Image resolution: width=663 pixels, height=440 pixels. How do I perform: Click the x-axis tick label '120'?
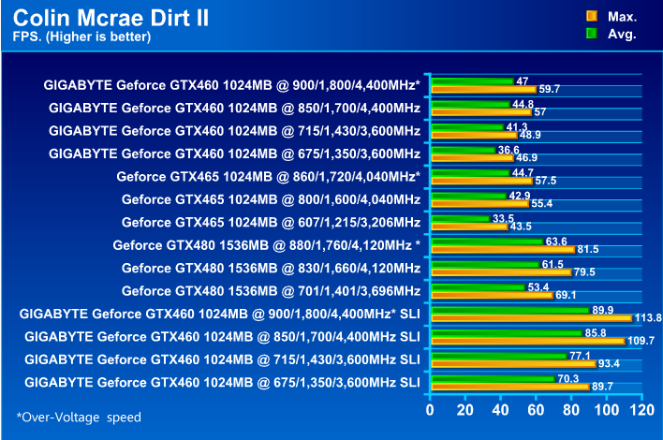click(641, 409)
